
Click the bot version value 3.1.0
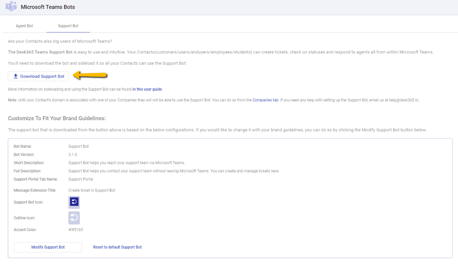(73, 155)
